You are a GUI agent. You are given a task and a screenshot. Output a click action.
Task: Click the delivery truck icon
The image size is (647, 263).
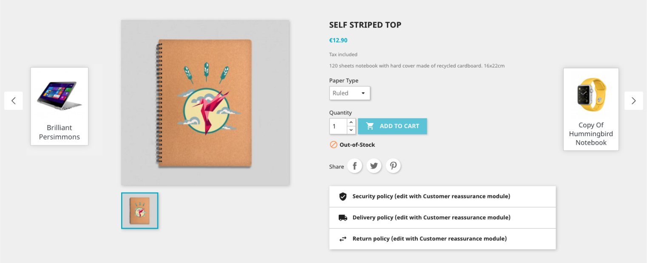coord(343,218)
